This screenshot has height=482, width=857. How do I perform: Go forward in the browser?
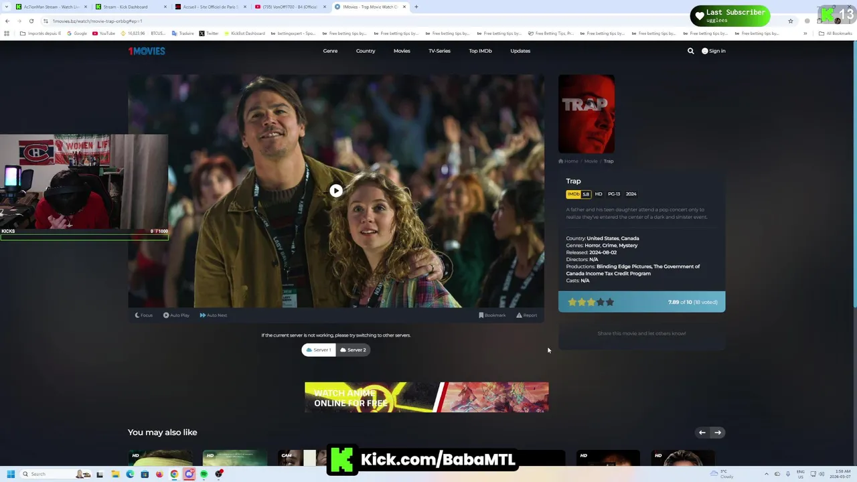tap(19, 21)
